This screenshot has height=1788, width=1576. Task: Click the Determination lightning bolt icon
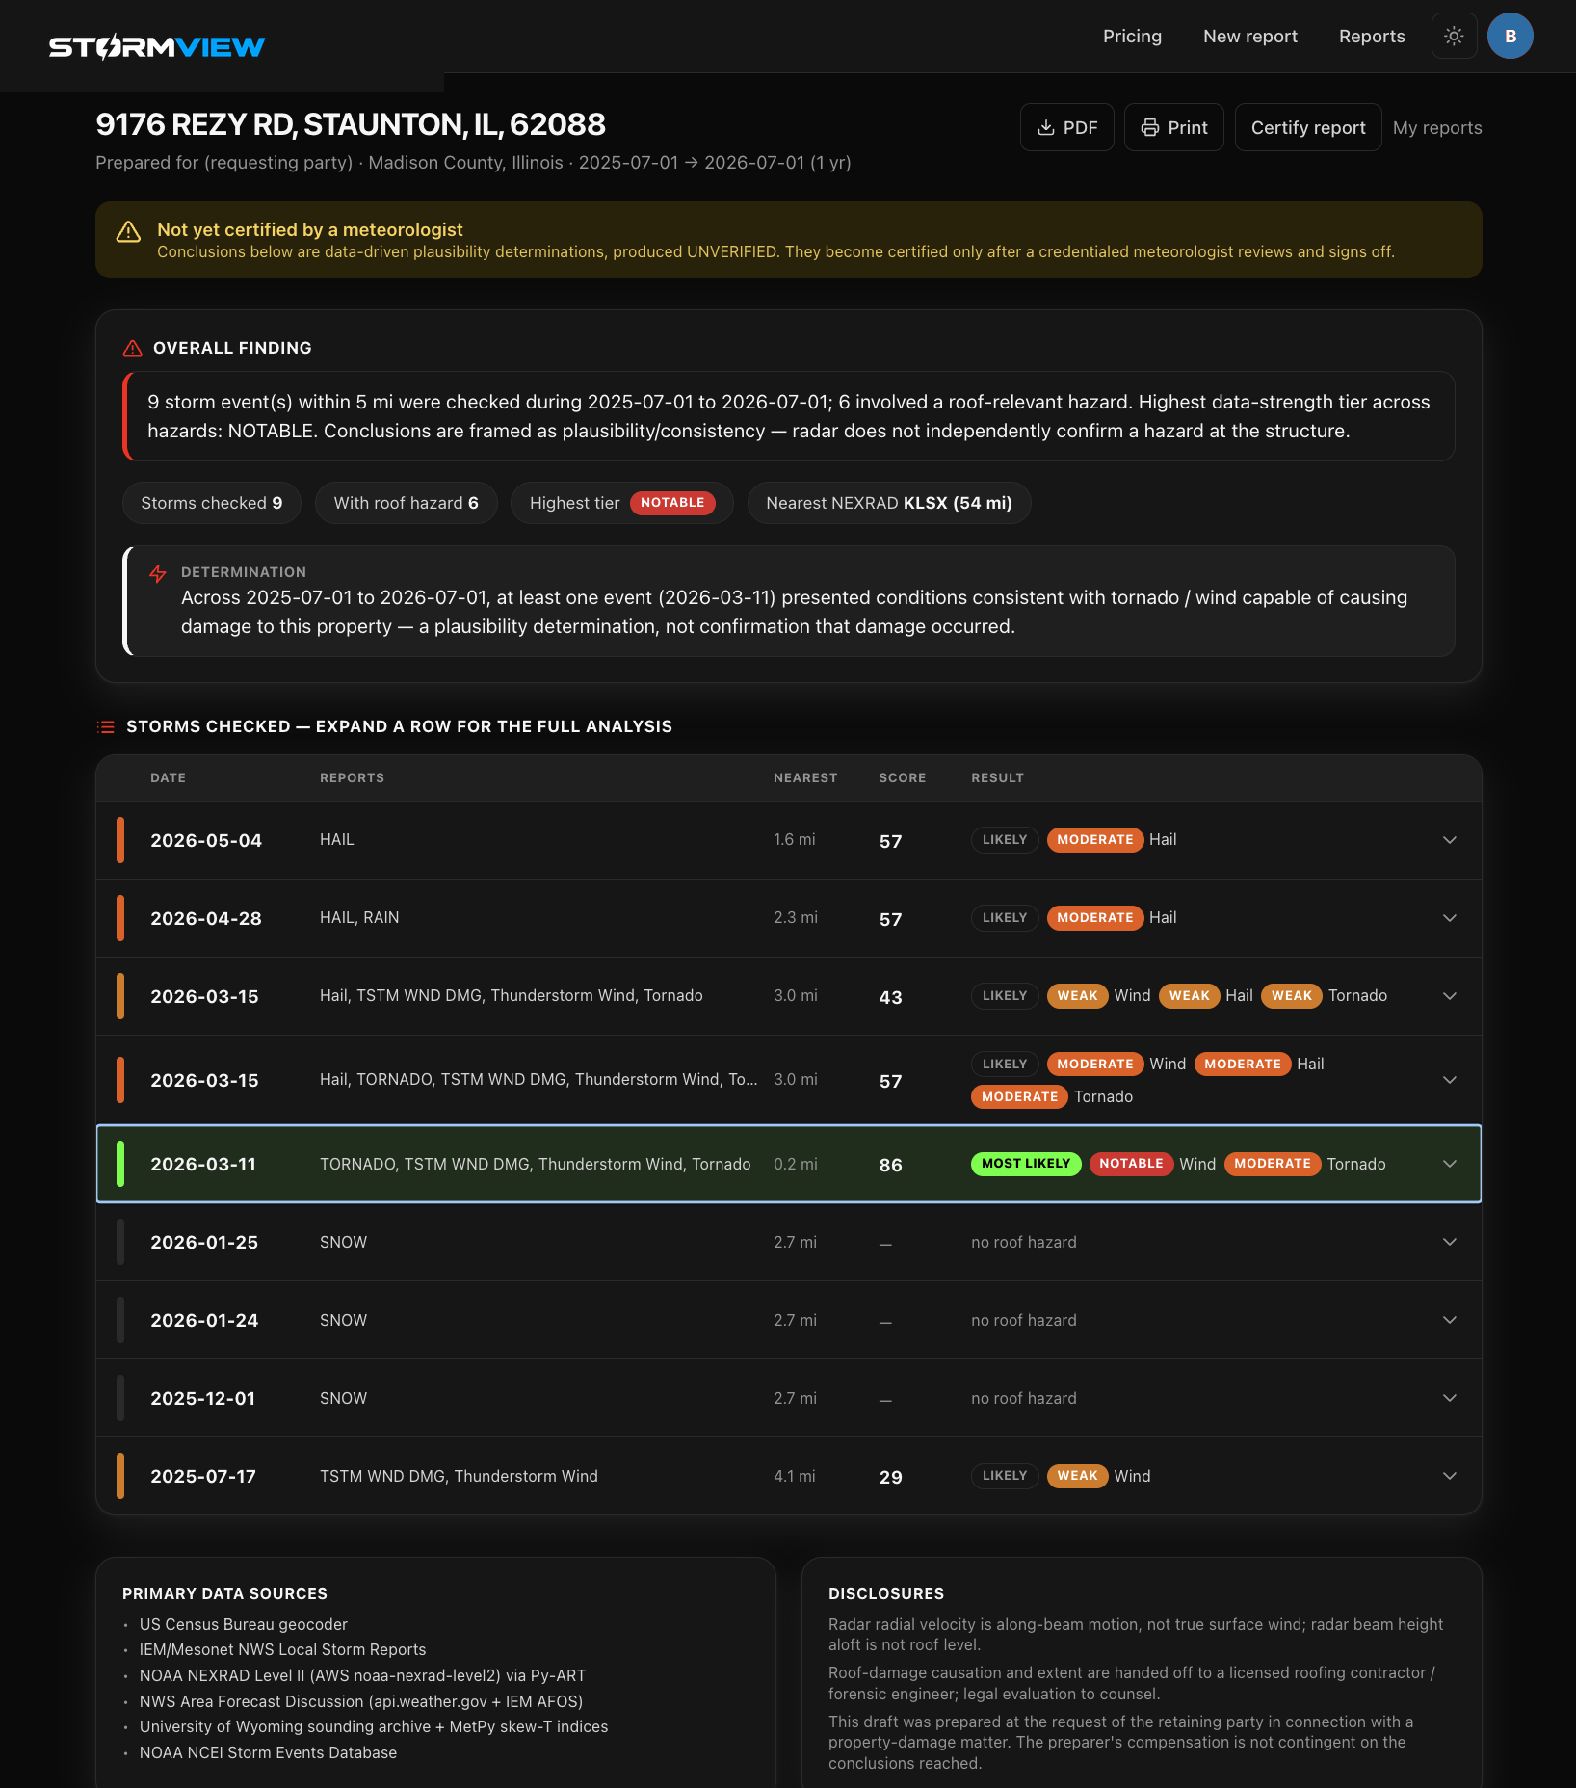[x=158, y=574]
